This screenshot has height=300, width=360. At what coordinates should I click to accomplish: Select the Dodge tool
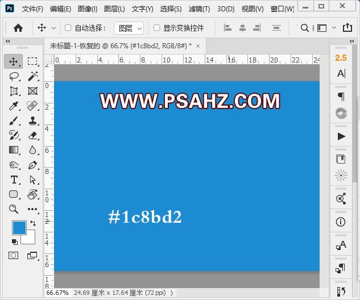[14, 165]
